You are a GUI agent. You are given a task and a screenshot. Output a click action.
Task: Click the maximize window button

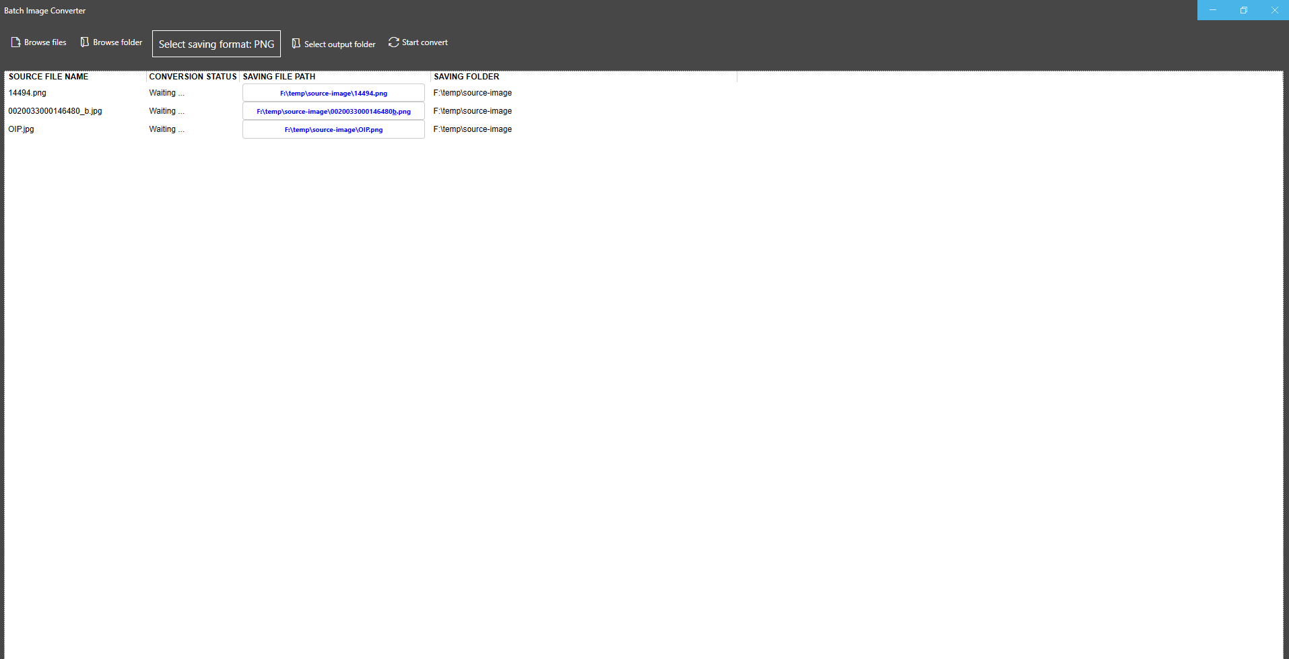[1243, 10]
